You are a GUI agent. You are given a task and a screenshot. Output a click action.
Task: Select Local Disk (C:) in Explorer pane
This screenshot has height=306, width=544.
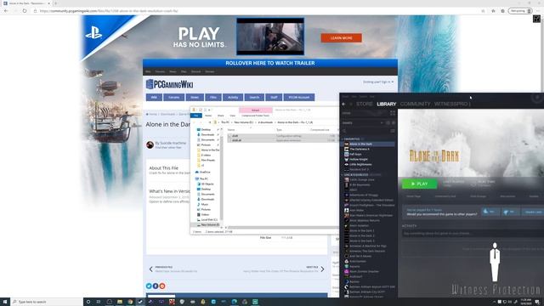coord(209,219)
